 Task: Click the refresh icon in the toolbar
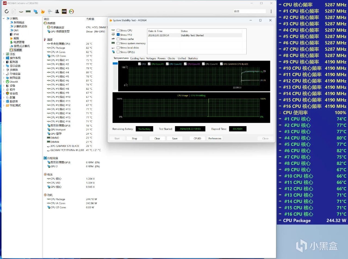pyautogui.click(x=7, y=11)
